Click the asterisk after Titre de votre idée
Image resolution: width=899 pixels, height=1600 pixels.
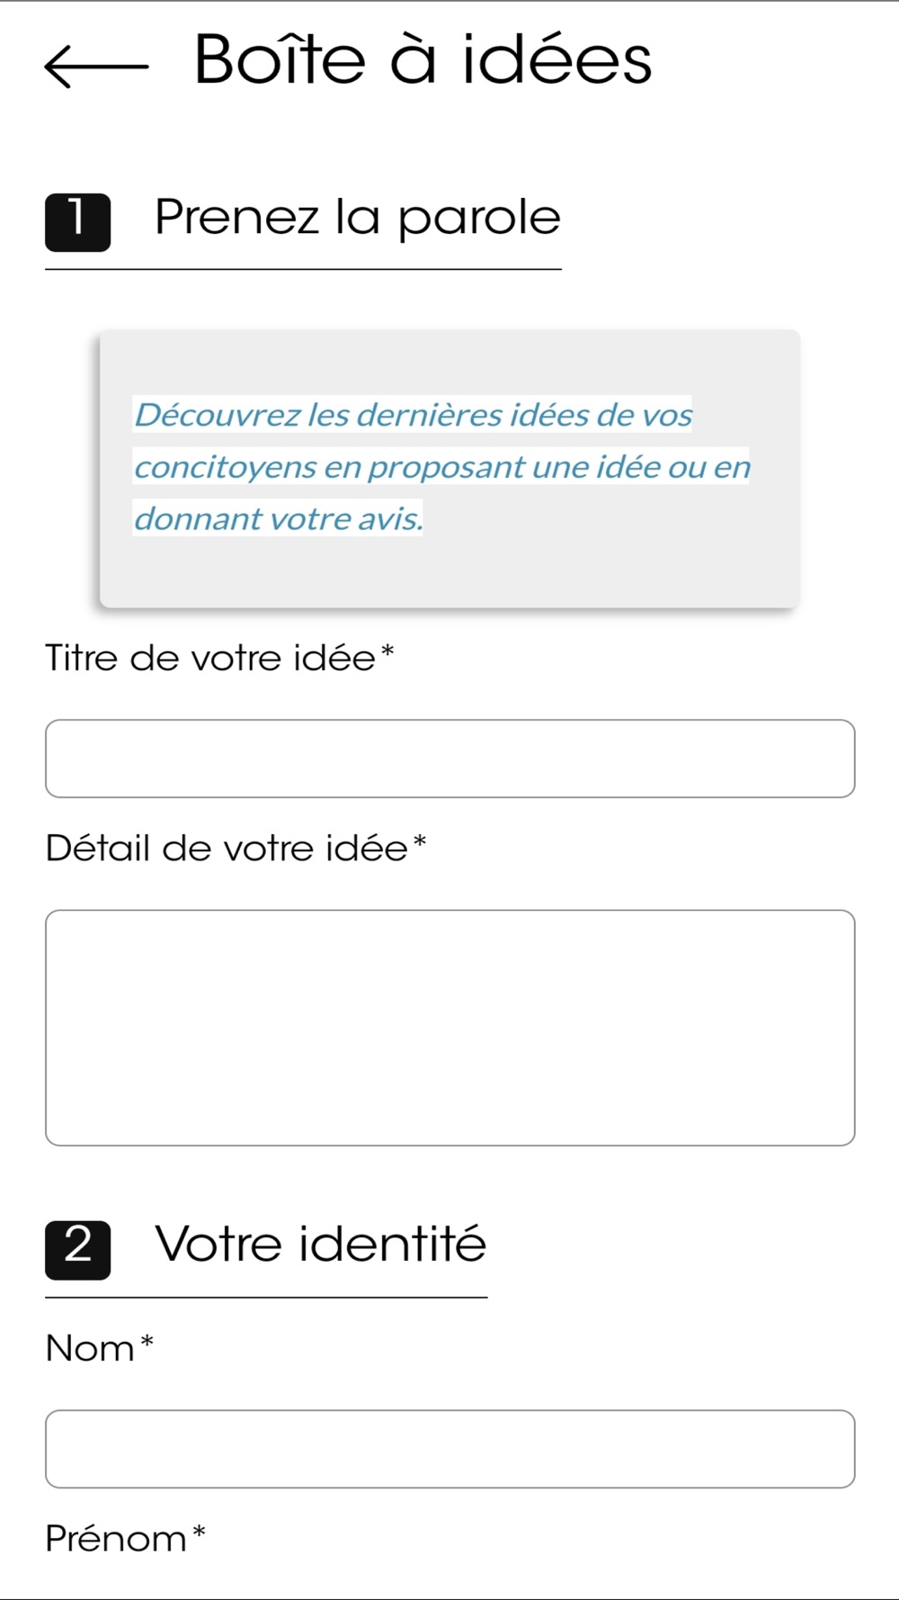click(x=387, y=652)
